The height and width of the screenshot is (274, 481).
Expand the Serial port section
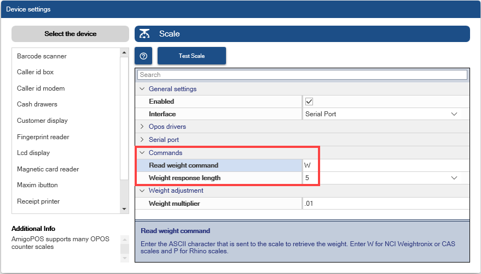point(142,140)
